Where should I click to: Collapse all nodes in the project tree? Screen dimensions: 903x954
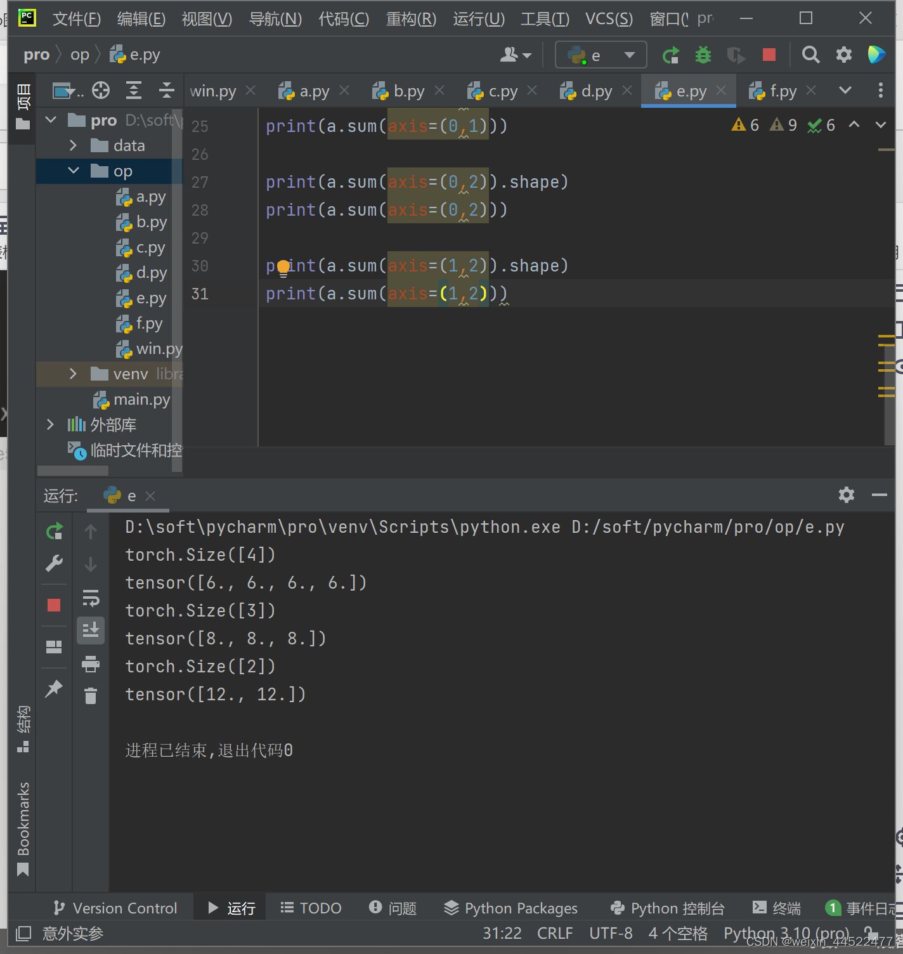pos(166,91)
